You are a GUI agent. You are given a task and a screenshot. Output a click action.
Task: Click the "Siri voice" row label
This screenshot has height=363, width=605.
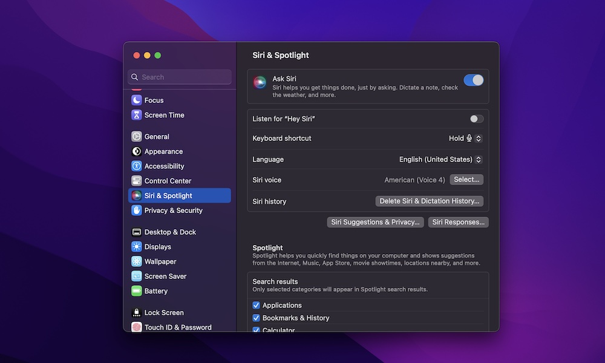[267, 180]
